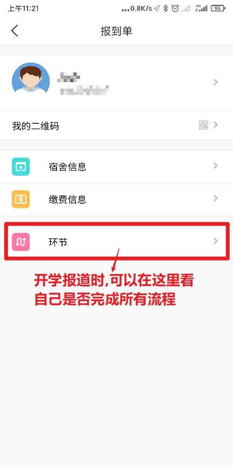
Task: Tap the teal 宿舍信息 icon
Action: (x=21, y=166)
